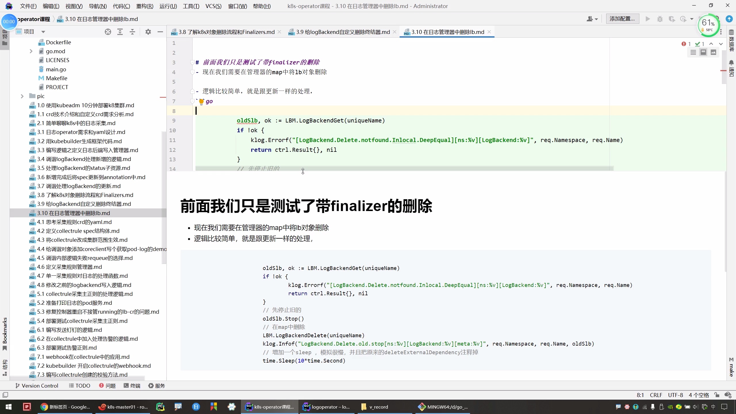Viewport: 736px width, 414px height.
Task: Open project panel settings gear
Action: (148, 32)
